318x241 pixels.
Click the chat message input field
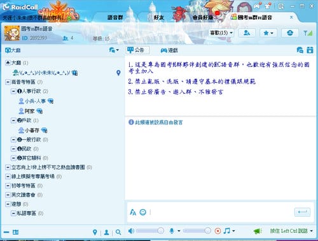point(221,212)
